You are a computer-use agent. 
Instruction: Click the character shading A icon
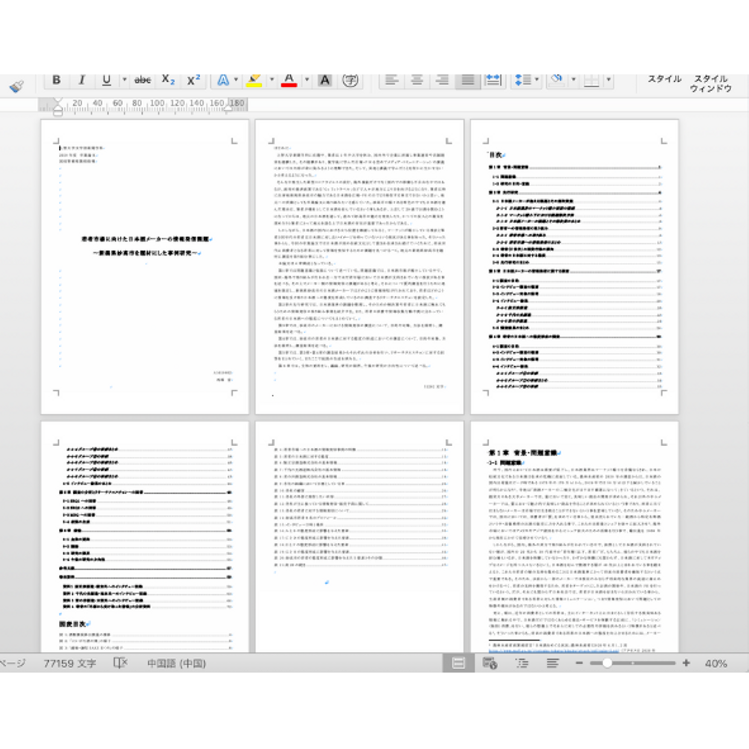(x=325, y=80)
